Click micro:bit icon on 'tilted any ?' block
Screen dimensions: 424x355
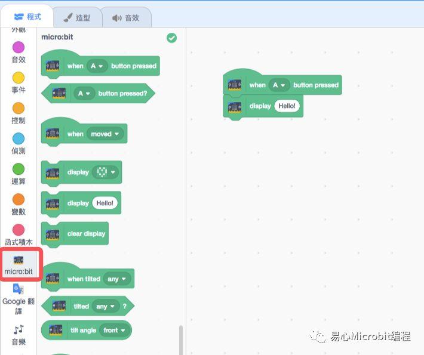pos(59,306)
